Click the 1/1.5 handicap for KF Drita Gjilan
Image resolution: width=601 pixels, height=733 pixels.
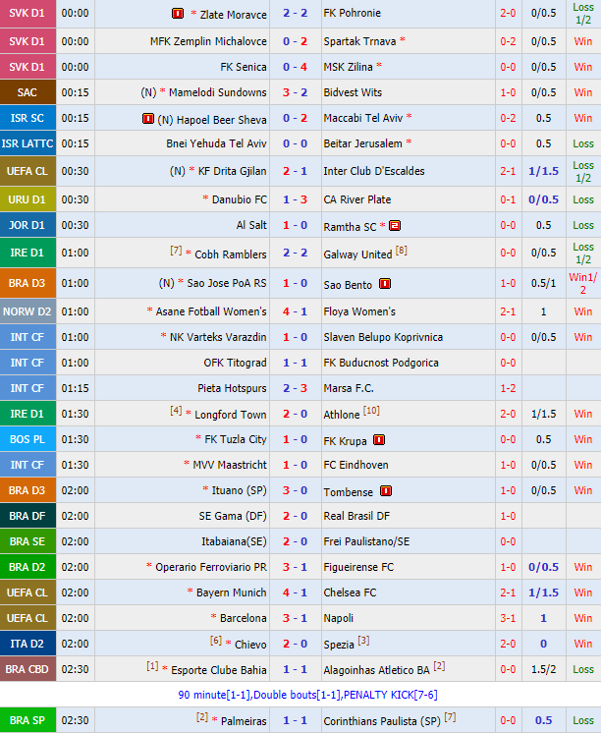(x=543, y=171)
